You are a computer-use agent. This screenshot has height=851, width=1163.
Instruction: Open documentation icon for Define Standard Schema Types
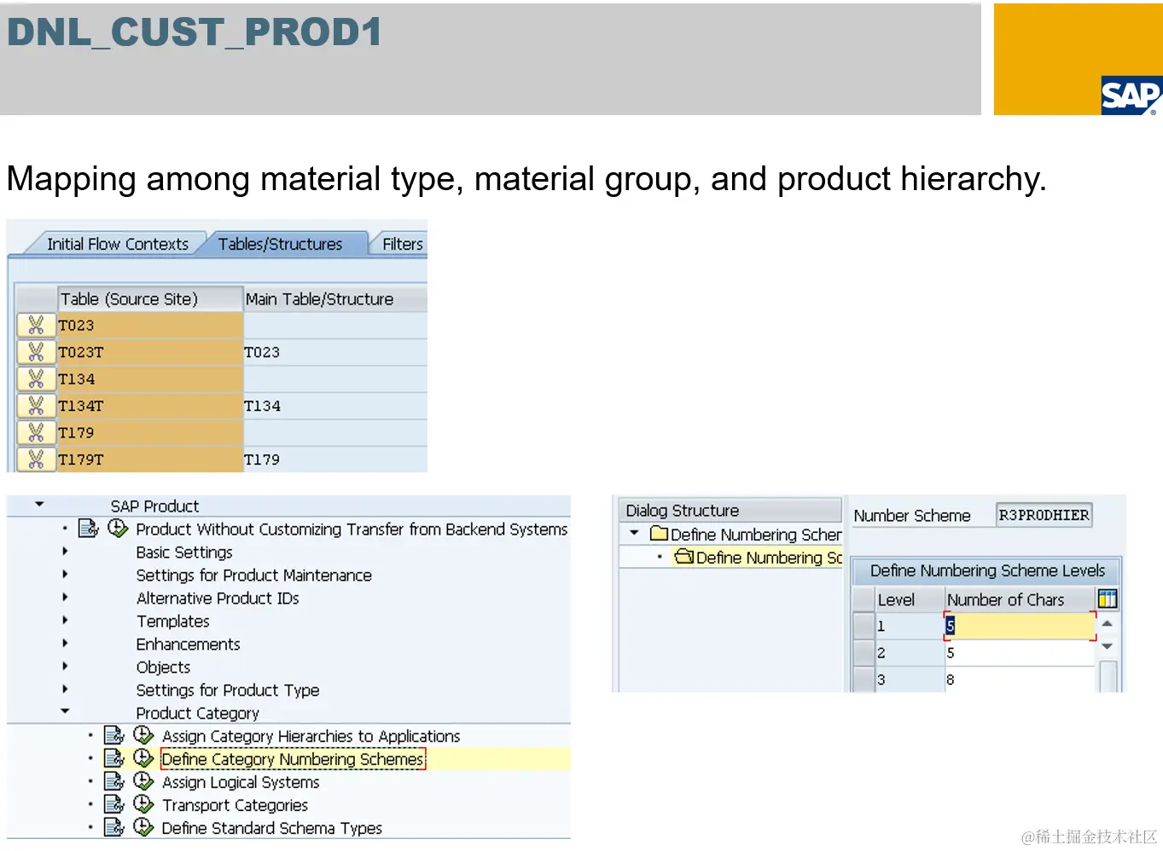click(x=114, y=827)
